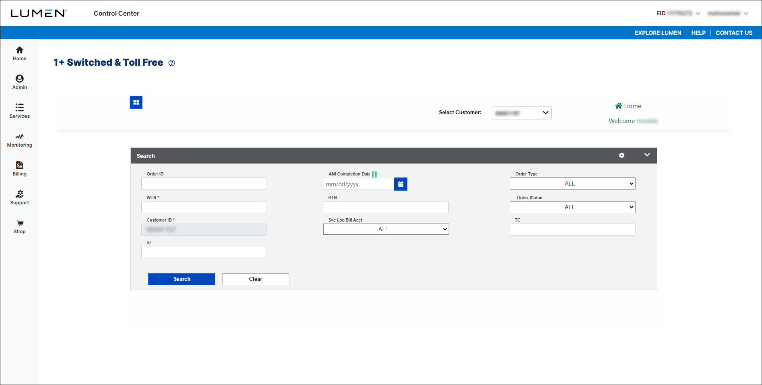Open HELP in the top blue bar
Viewport: 762px width, 385px height.
698,32
